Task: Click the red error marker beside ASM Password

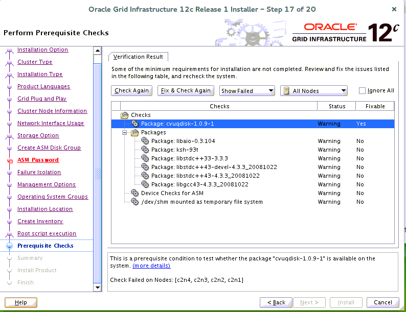Action: coord(10,161)
